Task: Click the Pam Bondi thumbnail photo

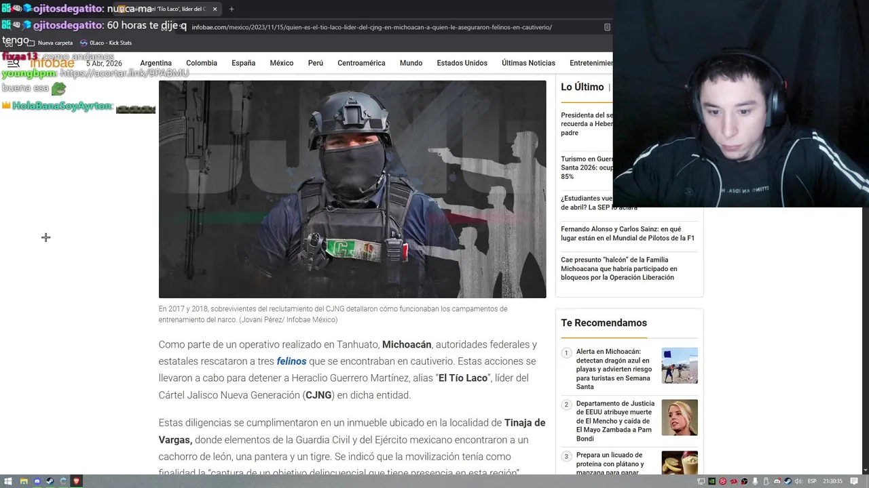Action: [680, 418]
